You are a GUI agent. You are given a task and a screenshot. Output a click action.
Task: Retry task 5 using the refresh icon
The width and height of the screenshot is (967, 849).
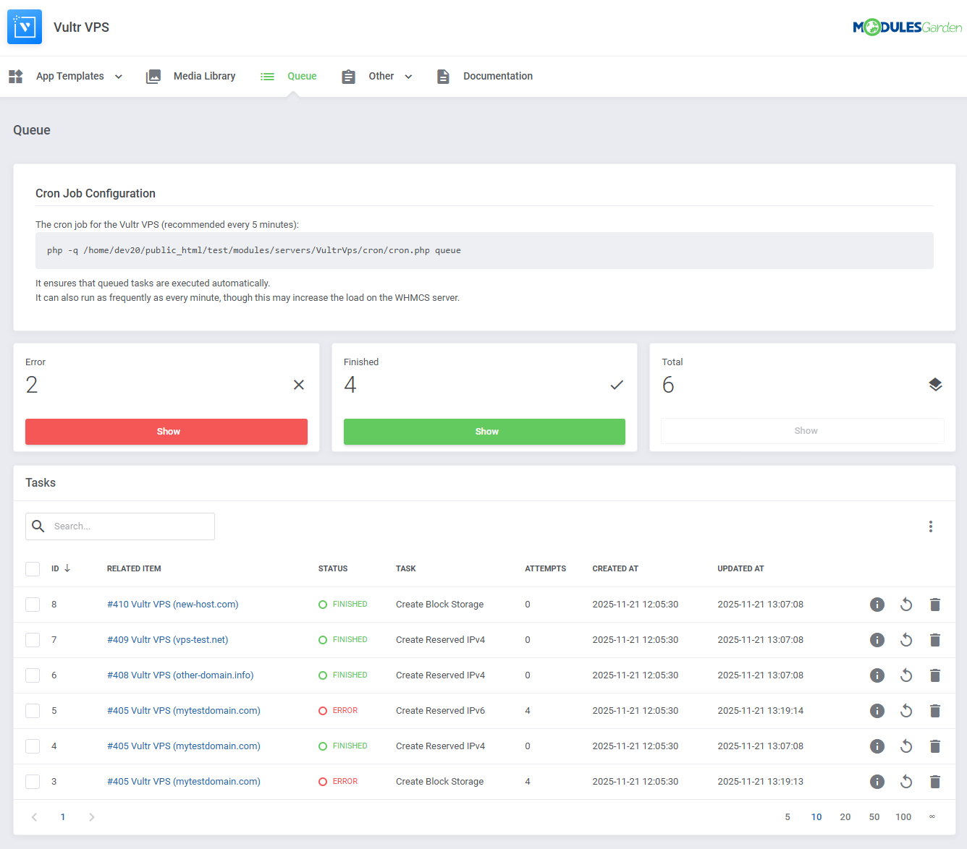[x=906, y=710]
